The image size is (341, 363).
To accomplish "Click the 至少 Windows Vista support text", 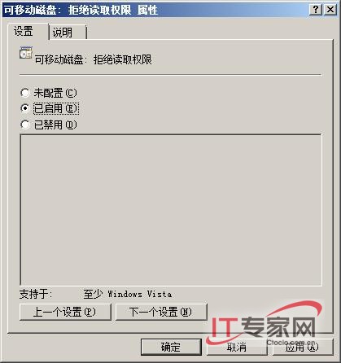I will pyautogui.click(x=128, y=294).
